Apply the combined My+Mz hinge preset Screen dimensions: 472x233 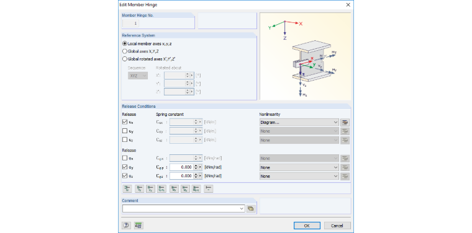pyautogui.click(x=196, y=188)
